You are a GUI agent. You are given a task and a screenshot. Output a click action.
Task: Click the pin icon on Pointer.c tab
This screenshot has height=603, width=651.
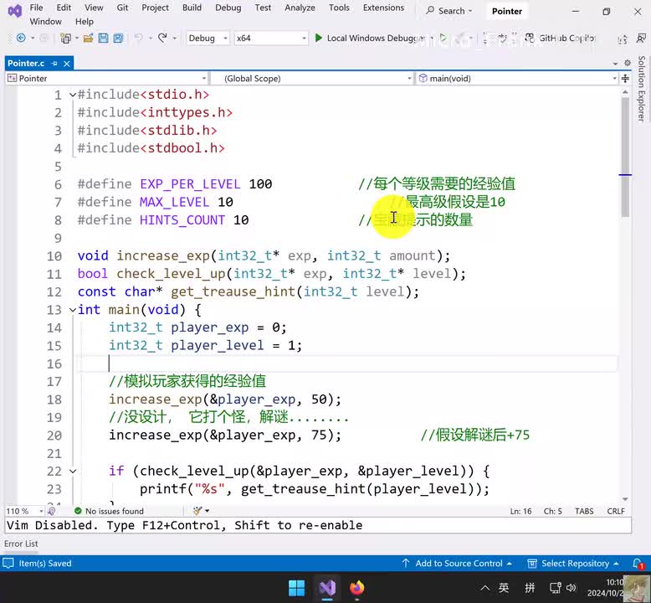coord(54,64)
